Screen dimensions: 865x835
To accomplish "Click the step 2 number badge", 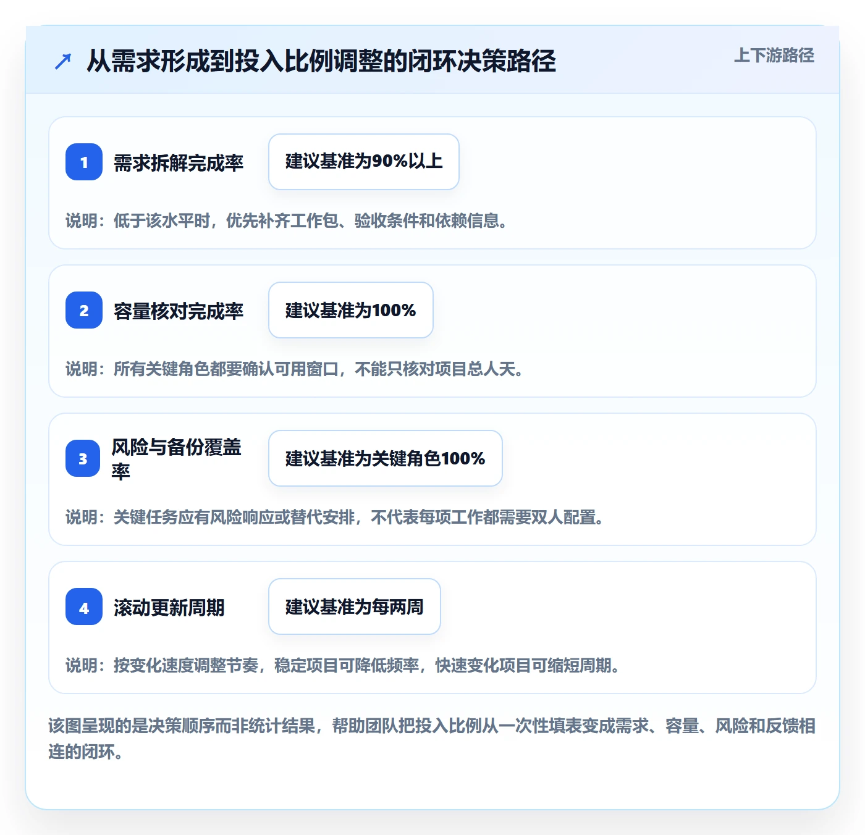I will coord(84,310).
